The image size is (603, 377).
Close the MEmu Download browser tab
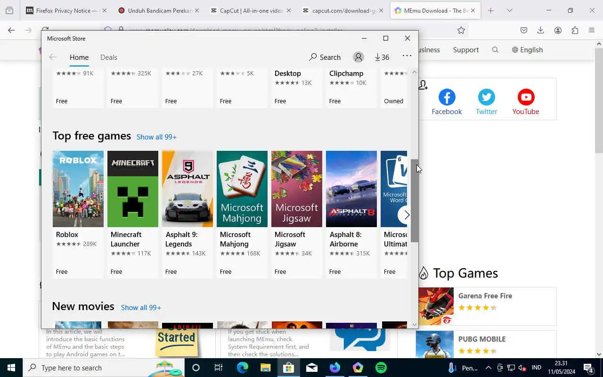tap(473, 10)
